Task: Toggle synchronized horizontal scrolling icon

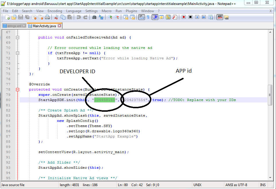Action: coord(132,17)
